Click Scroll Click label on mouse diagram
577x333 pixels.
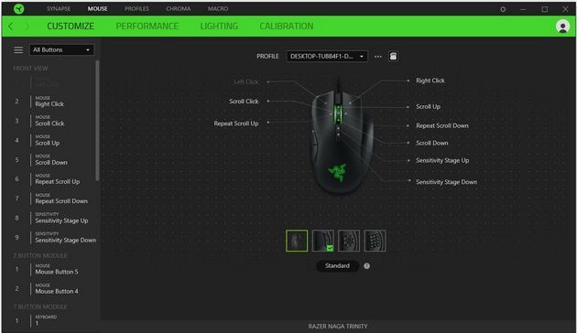[244, 101]
